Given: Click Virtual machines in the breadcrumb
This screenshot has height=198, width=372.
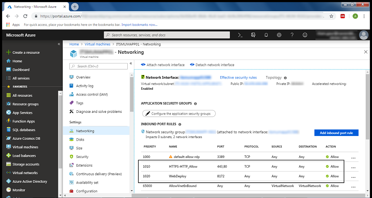Looking at the screenshot, I should [98, 44].
